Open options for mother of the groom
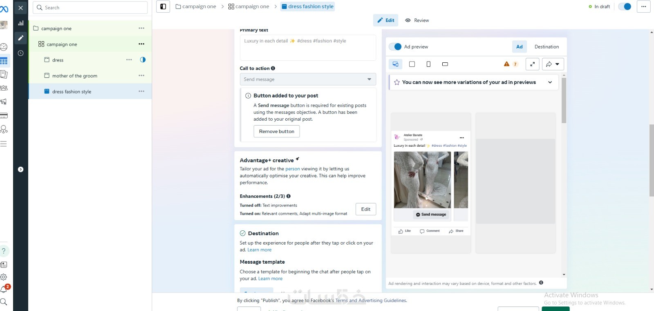The image size is (654, 311). coord(141,75)
